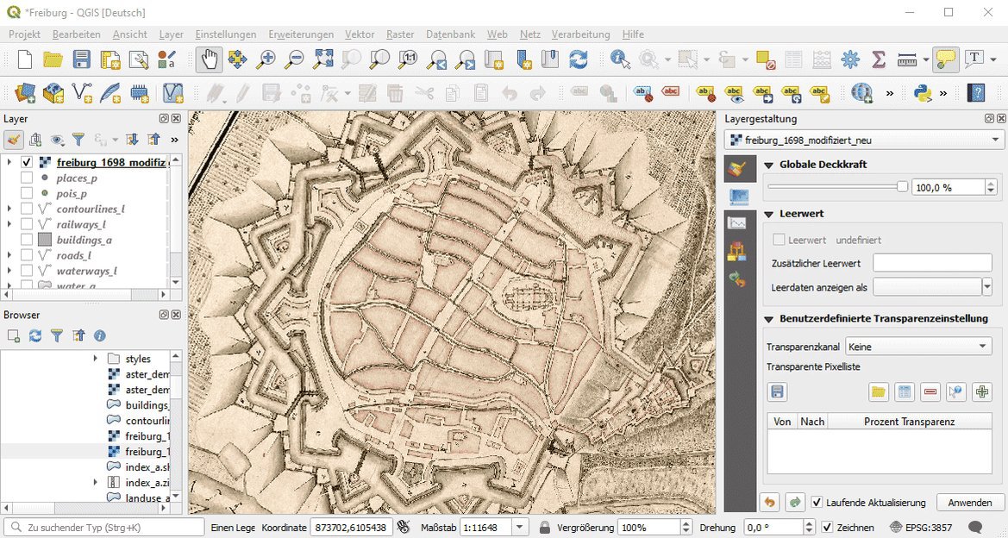
Task: Toggle visibility of freiburg_1698 raster layer
Action: [x=27, y=162]
